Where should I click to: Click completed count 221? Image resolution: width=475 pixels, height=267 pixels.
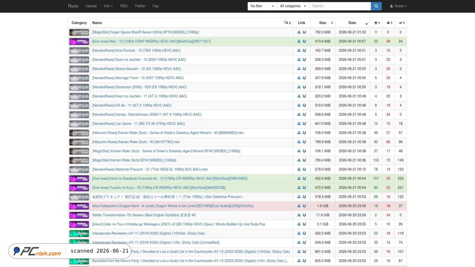click(400, 187)
